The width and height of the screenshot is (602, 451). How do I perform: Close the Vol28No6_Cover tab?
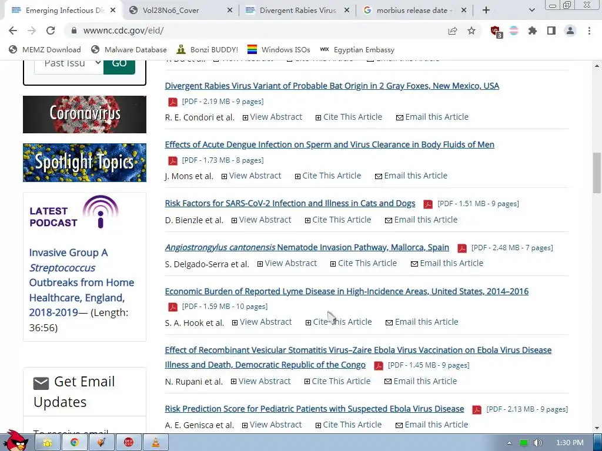(x=230, y=11)
